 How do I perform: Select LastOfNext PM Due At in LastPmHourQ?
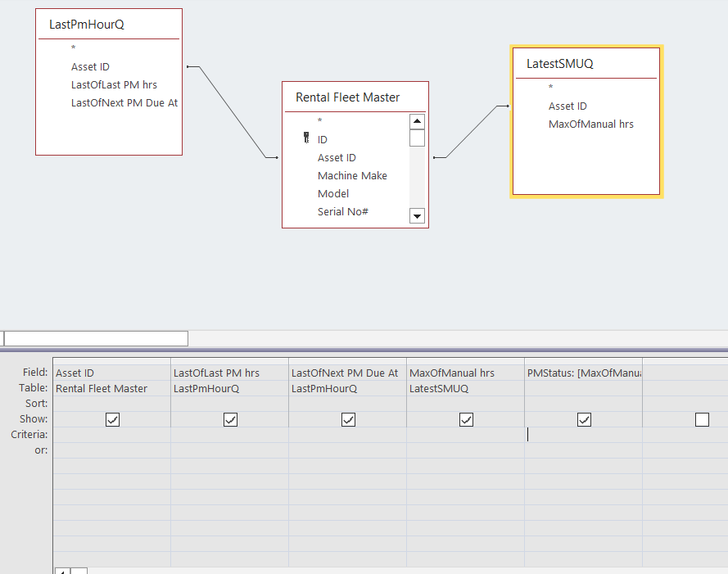click(124, 102)
